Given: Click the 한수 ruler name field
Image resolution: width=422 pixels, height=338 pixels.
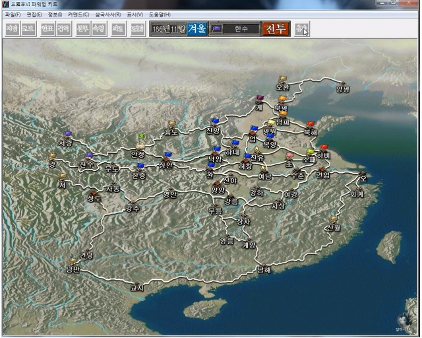Looking at the screenshot, I should pos(242,28).
